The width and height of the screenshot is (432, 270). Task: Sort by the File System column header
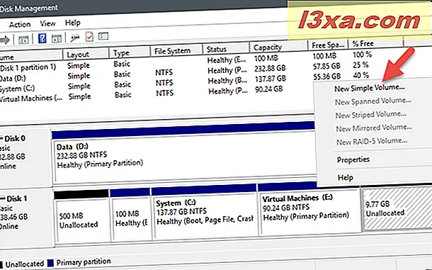[176, 51]
